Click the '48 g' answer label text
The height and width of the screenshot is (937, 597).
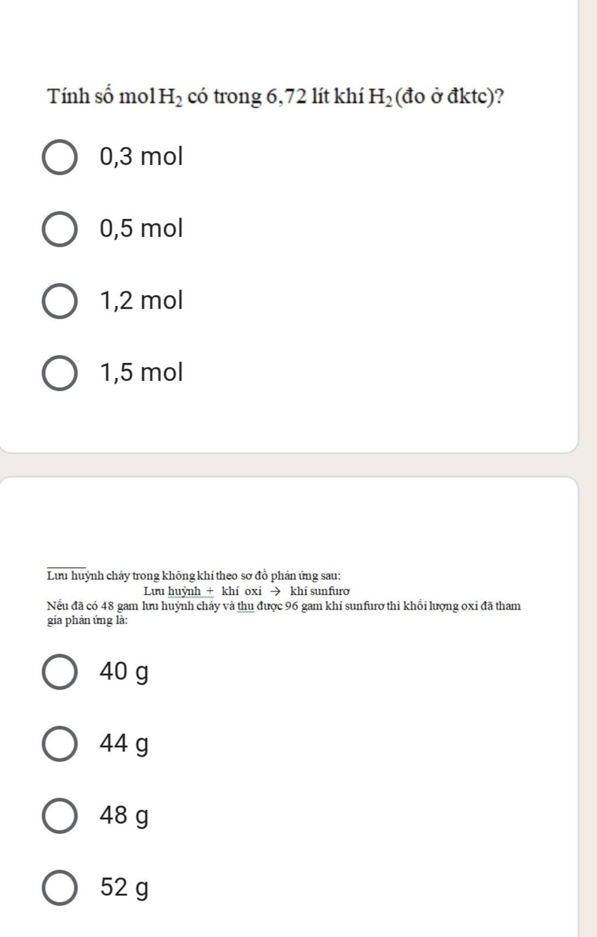(x=124, y=816)
